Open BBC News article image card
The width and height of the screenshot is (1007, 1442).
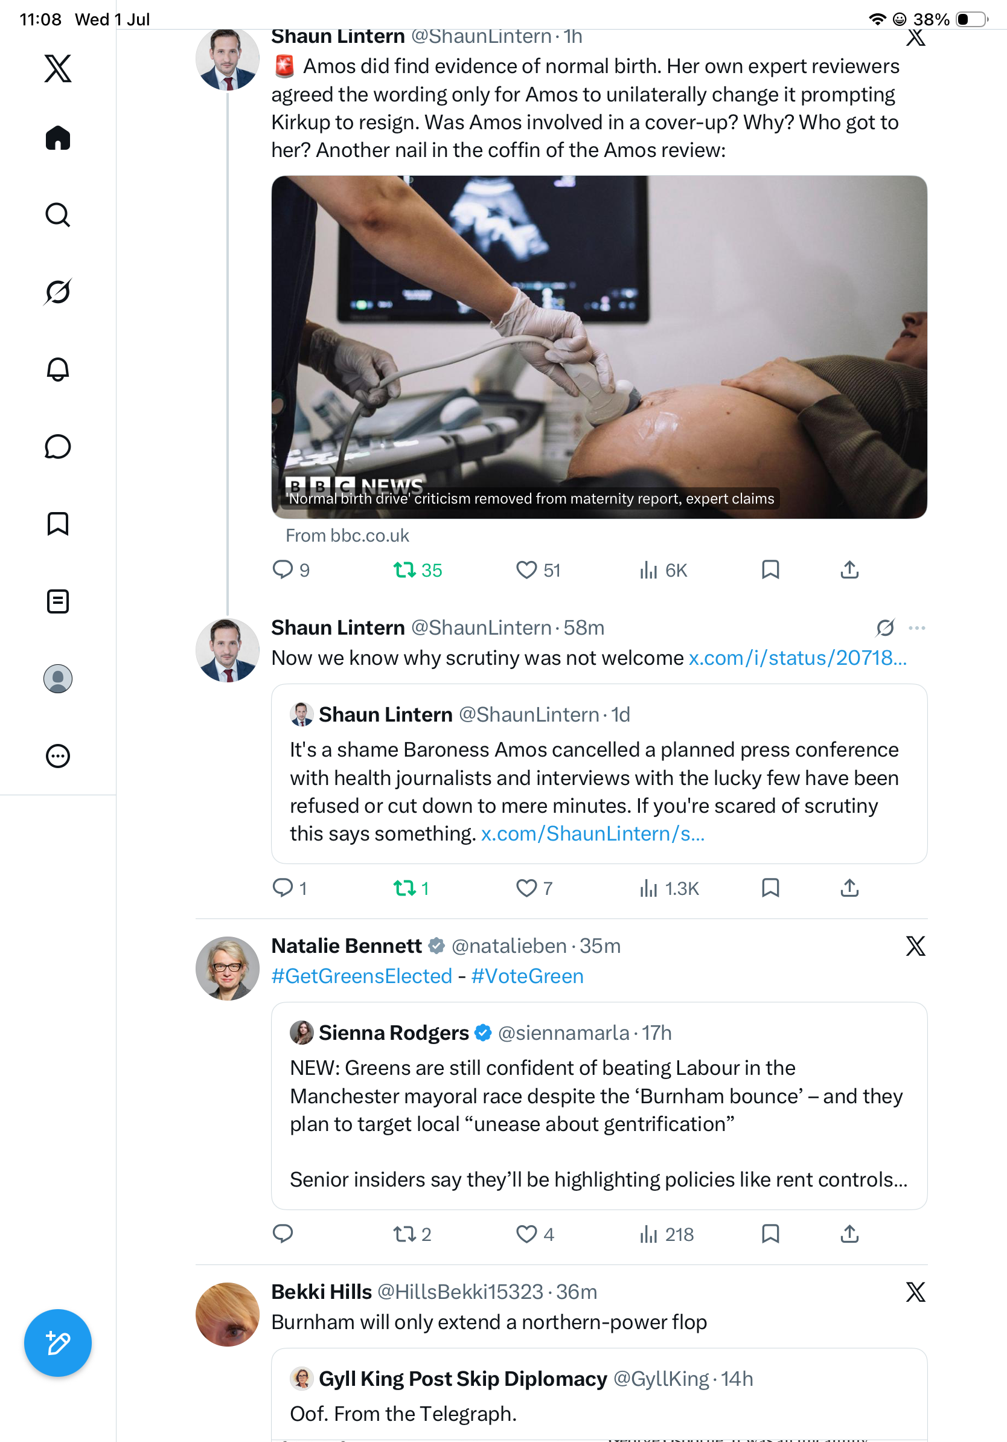click(x=599, y=347)
